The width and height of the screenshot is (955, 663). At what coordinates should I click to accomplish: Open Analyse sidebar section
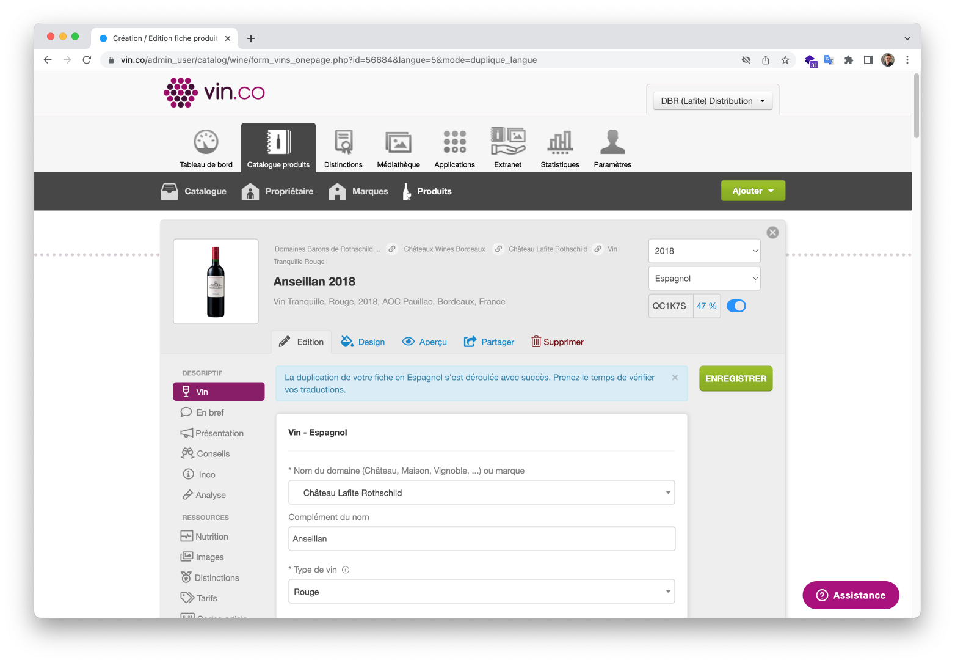pyautogui.click(x=205, y=495)
